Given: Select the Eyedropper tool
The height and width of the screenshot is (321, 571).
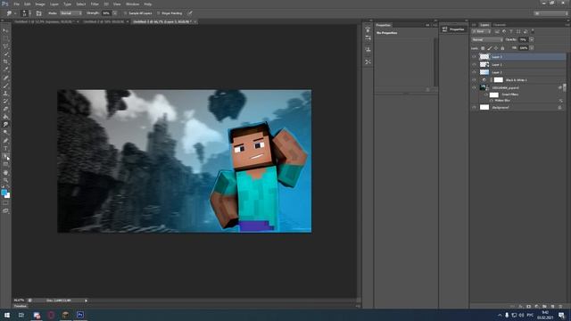Looking at the screenshot, I should [x=5, y=70].
